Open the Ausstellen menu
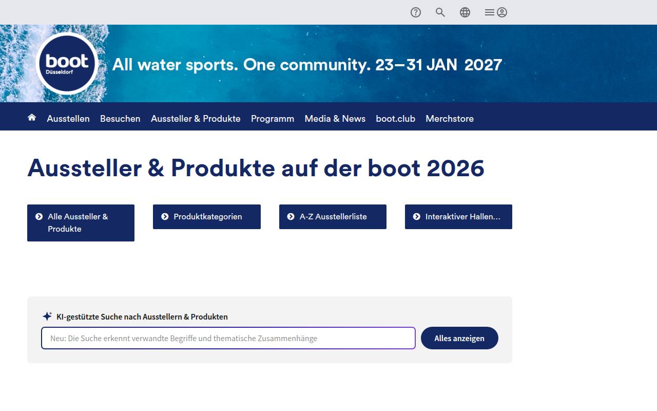This screenshot has width=657, height=411. point(68,119)
